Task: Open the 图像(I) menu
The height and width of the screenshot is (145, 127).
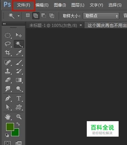Action: pos(60,5)
